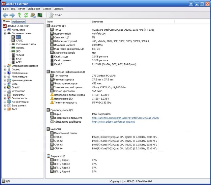Go back with the blue left arrow

pos(5,15)
